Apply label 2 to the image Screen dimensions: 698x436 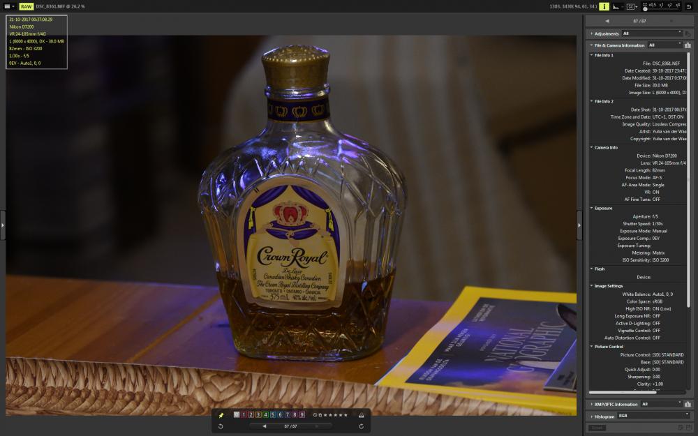tap(251, 414)
